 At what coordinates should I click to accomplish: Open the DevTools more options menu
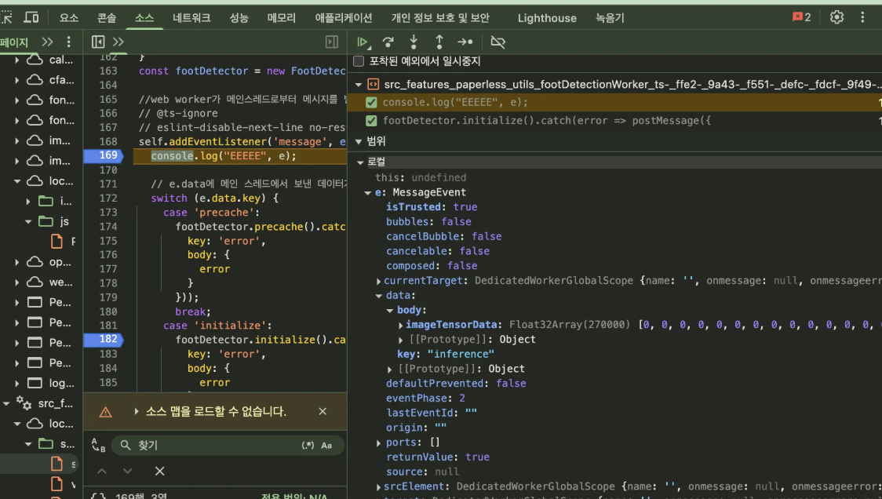(862, 17)
